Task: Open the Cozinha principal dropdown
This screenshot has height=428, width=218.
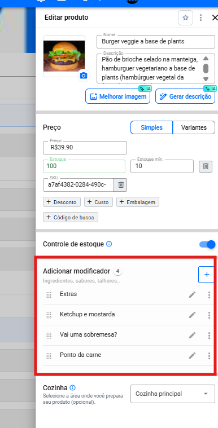Action: click(x=173, y=394)
